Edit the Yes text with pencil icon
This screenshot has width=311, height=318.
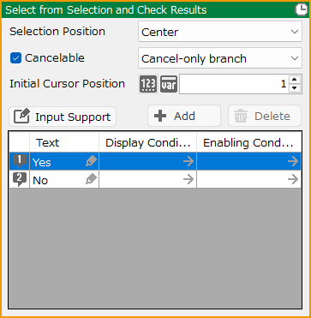click(92, 161)
